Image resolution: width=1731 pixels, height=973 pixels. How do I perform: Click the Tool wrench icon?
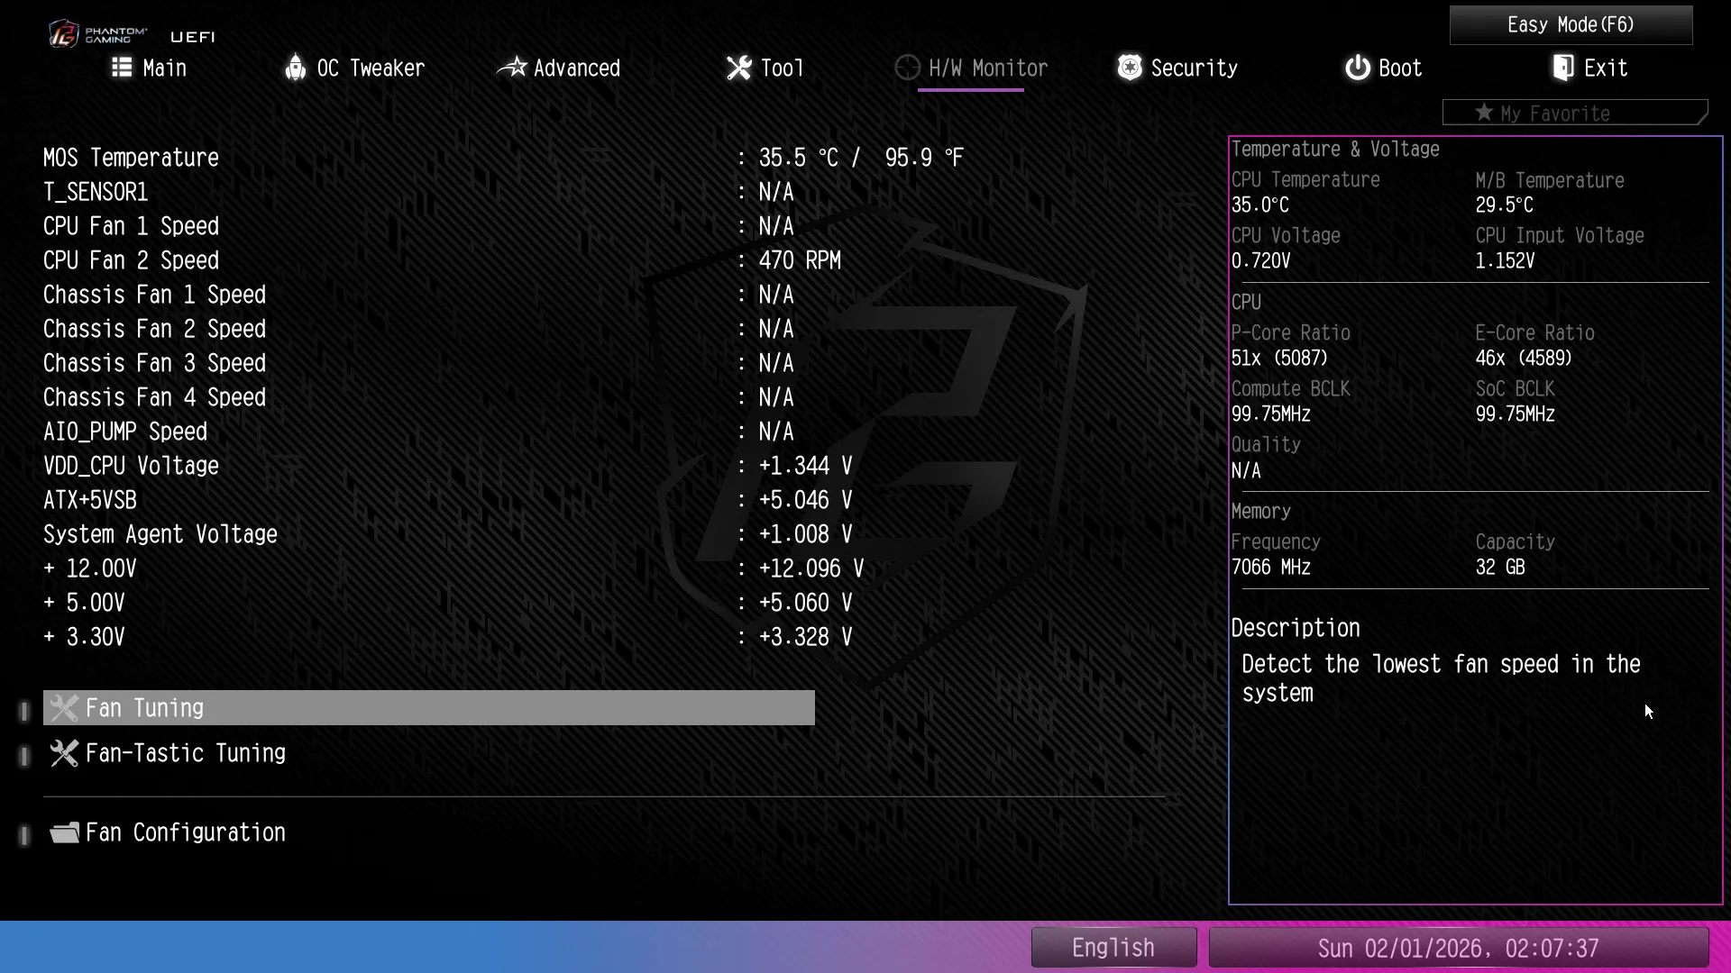[x=738, y=68]
